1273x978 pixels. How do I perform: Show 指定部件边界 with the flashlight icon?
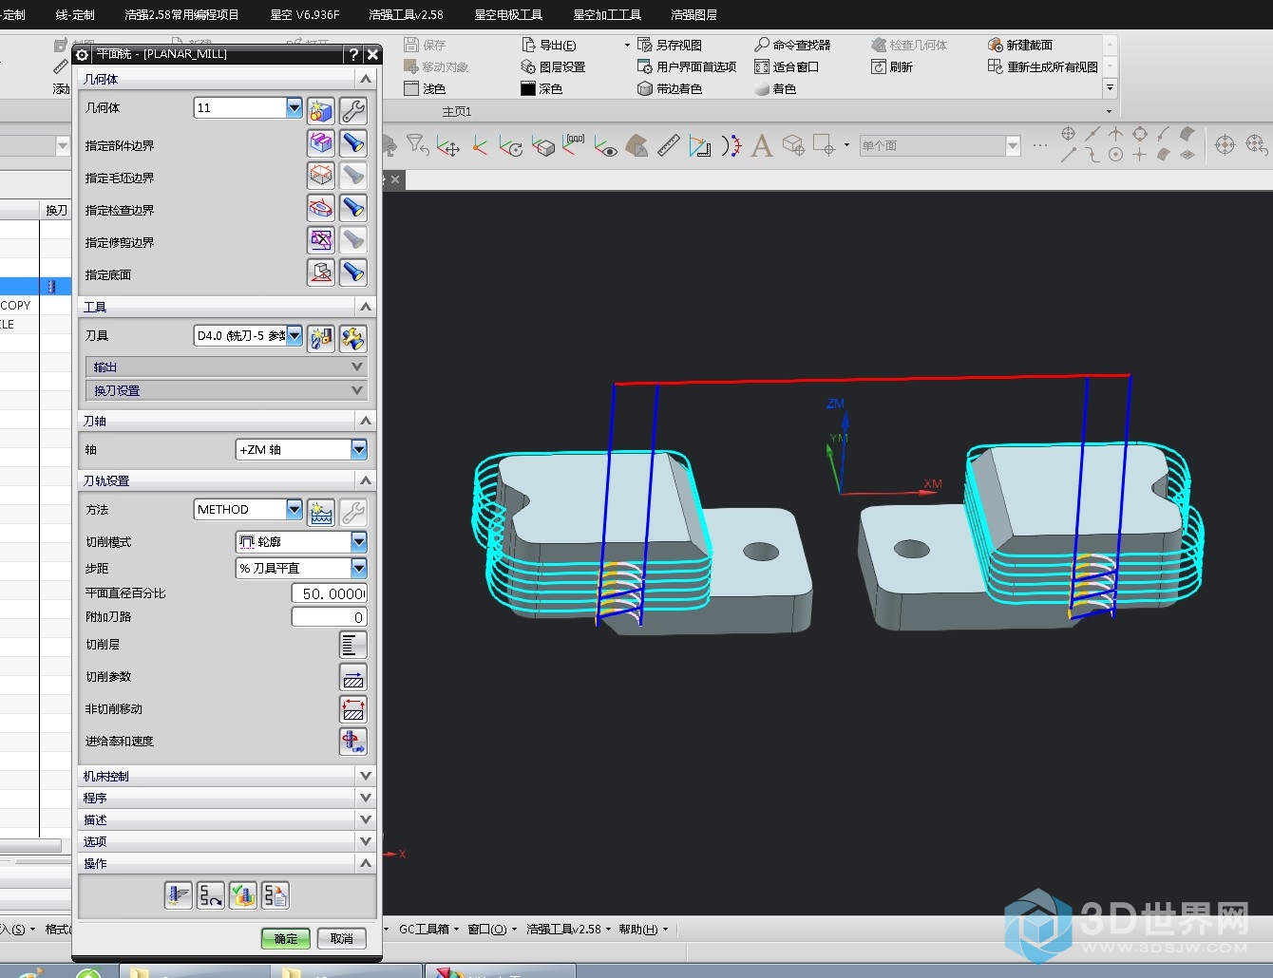point(352,143)
